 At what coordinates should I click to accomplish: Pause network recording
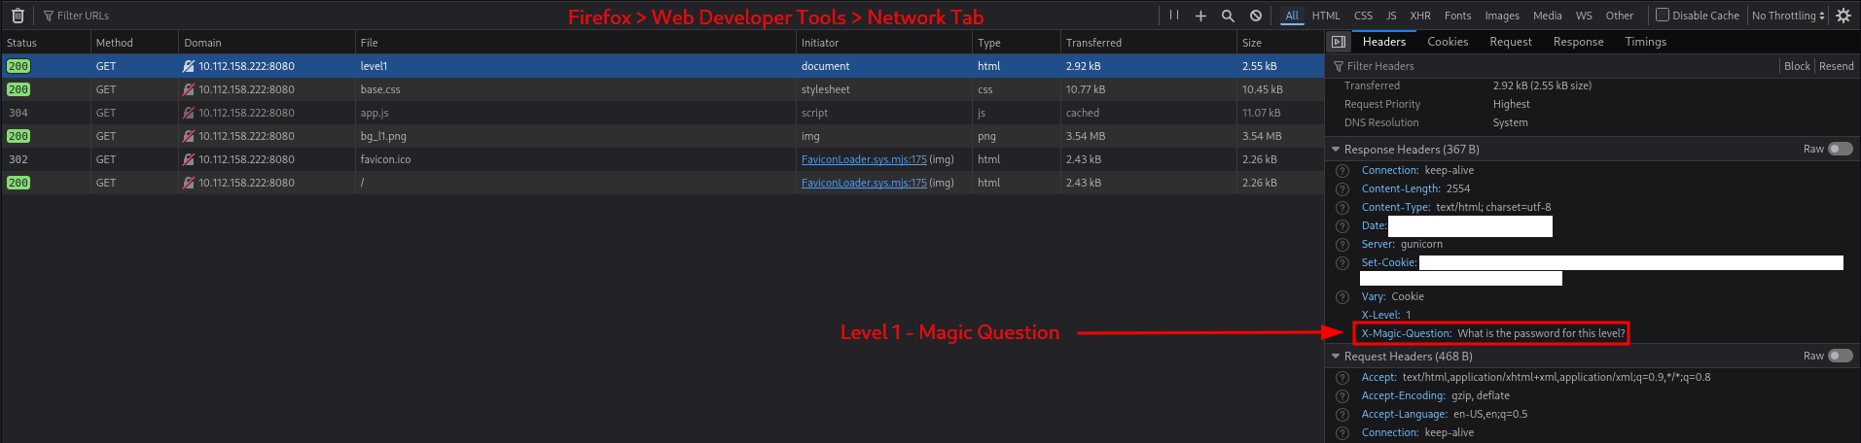click(1174, 16)
